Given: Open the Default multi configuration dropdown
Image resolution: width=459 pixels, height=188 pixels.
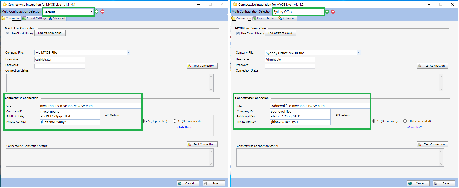Looking at the screenshot, I should pyautogui.click(x=68, y=12).
